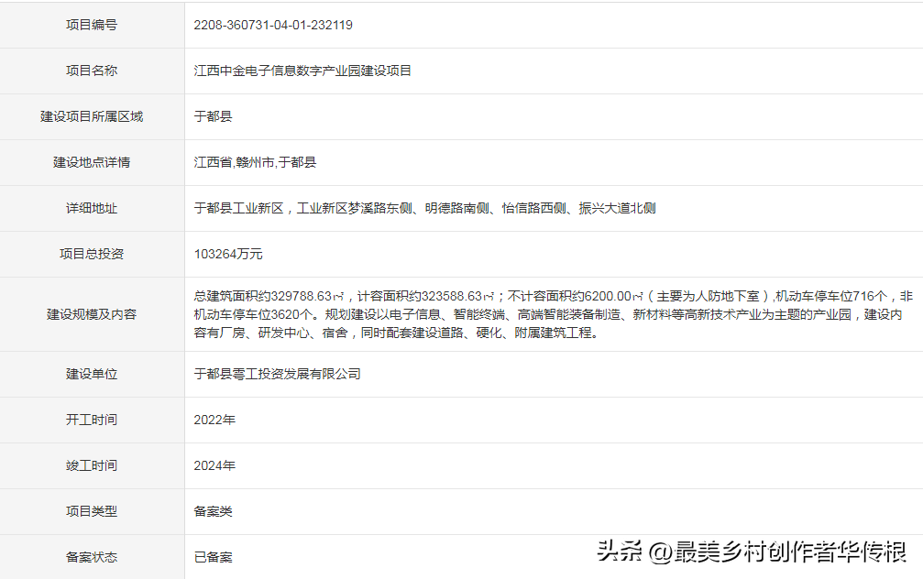Screen dimensions: 923x579
Task: Click the 项目类型 label
Action: coord(92,512)
